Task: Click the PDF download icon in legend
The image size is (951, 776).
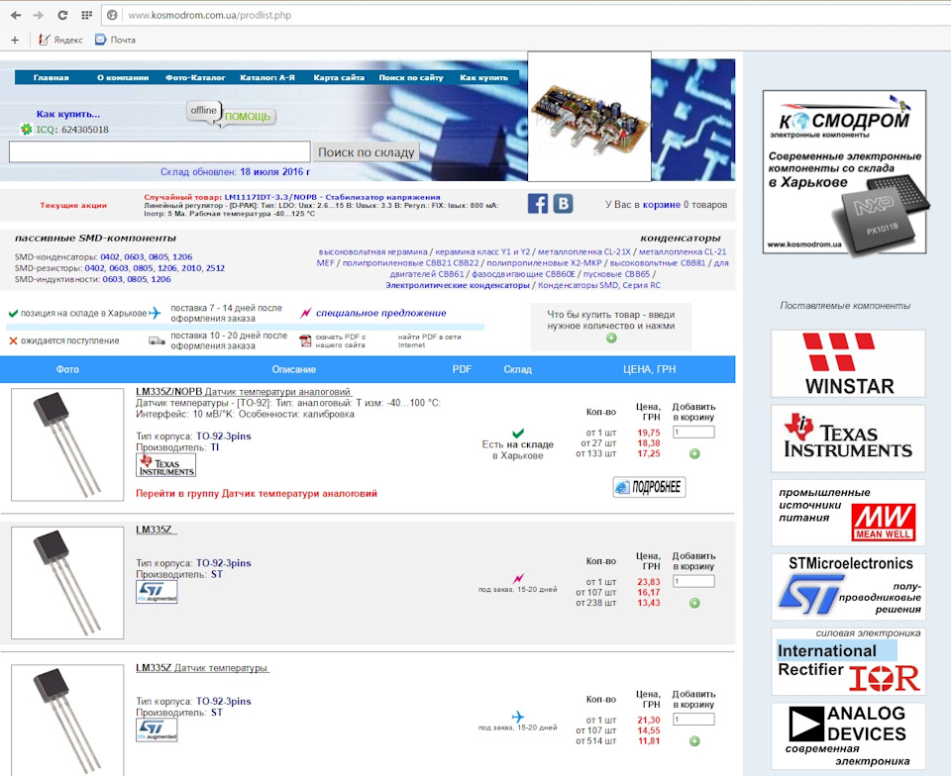Action: click(x=306, y=341)
